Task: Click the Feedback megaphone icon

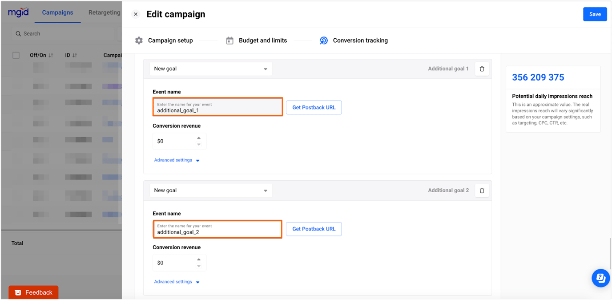Action: 18,292
